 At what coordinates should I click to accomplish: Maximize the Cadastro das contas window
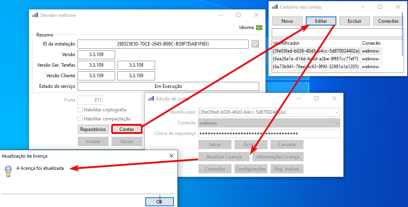click(380, 7)
